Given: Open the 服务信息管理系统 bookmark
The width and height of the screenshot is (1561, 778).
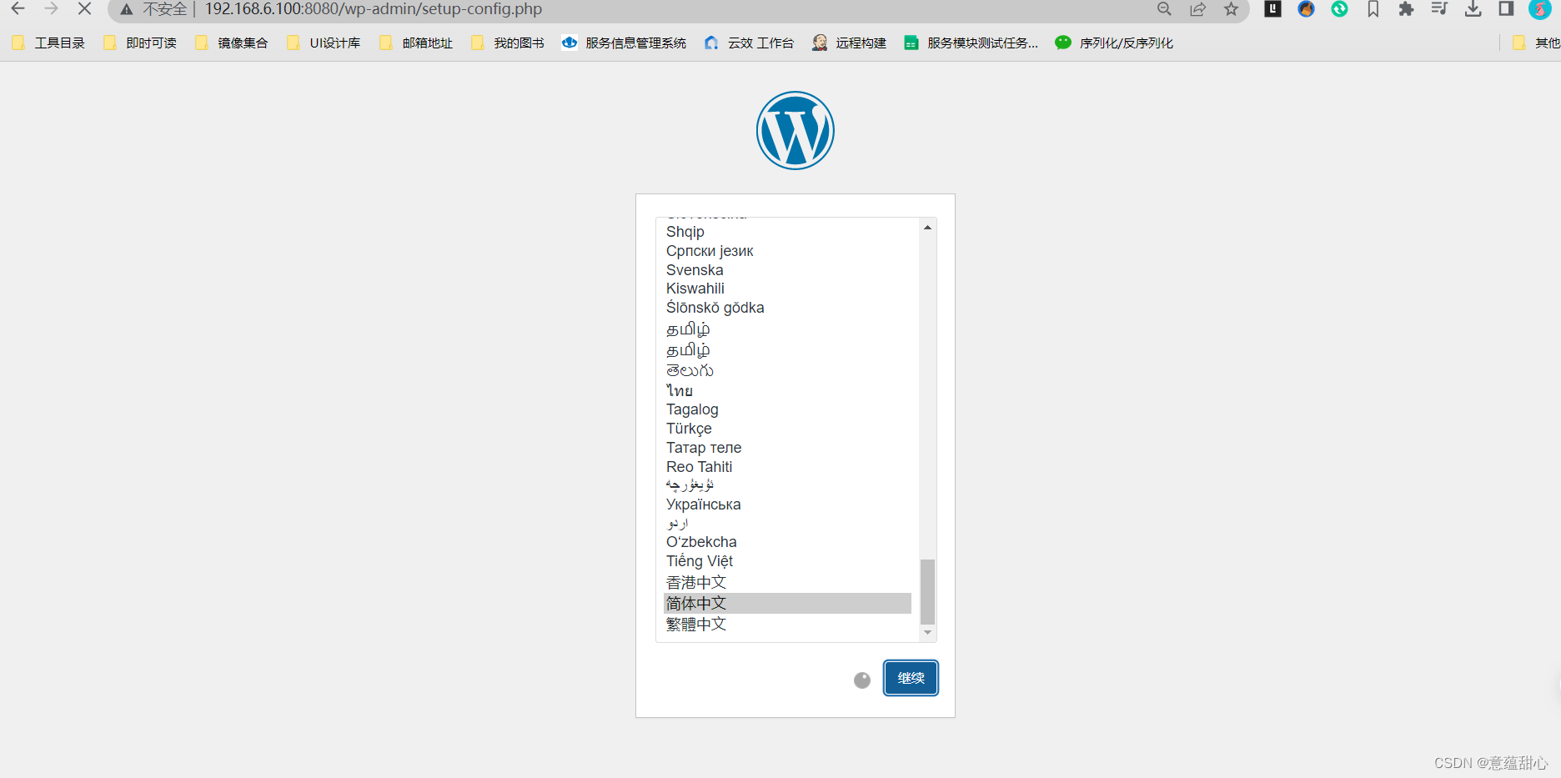Looking at the screenshot, I should (624, 43).
